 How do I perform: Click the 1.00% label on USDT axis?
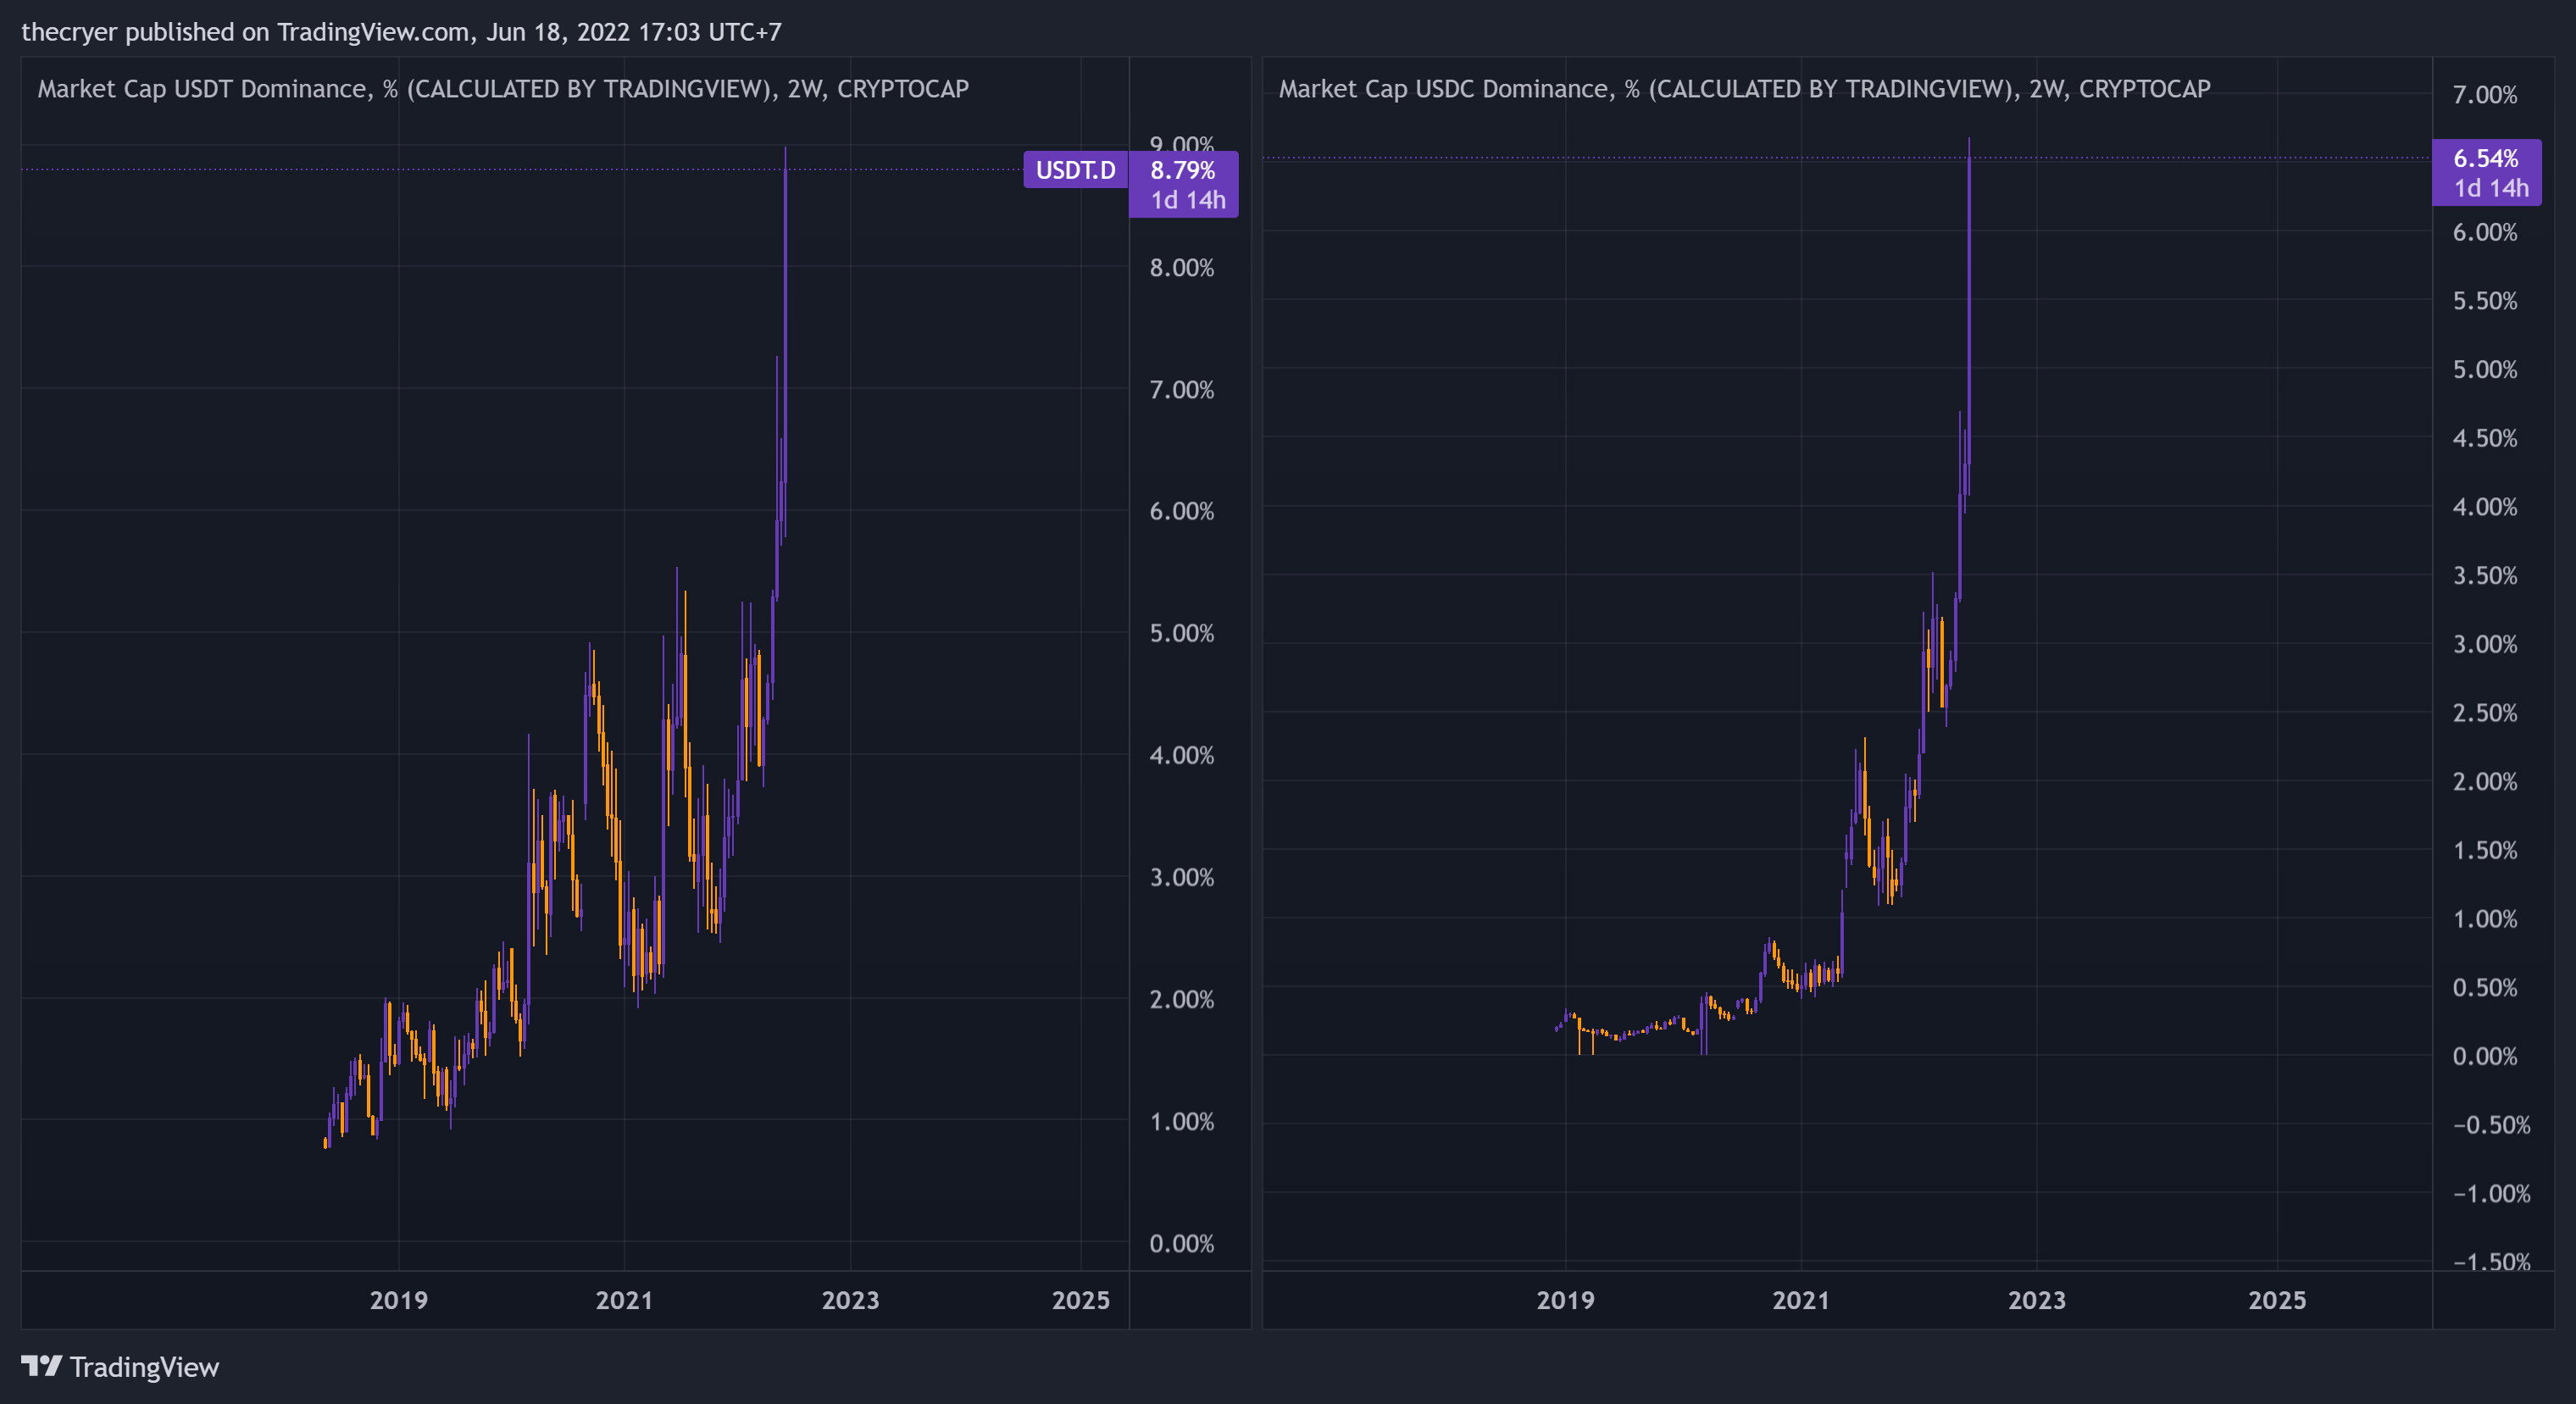pos(1181,1122)
